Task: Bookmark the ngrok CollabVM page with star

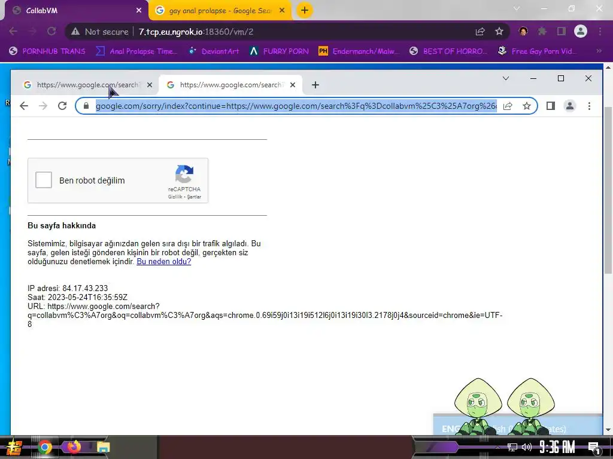Action: click(x=499, y=32)
